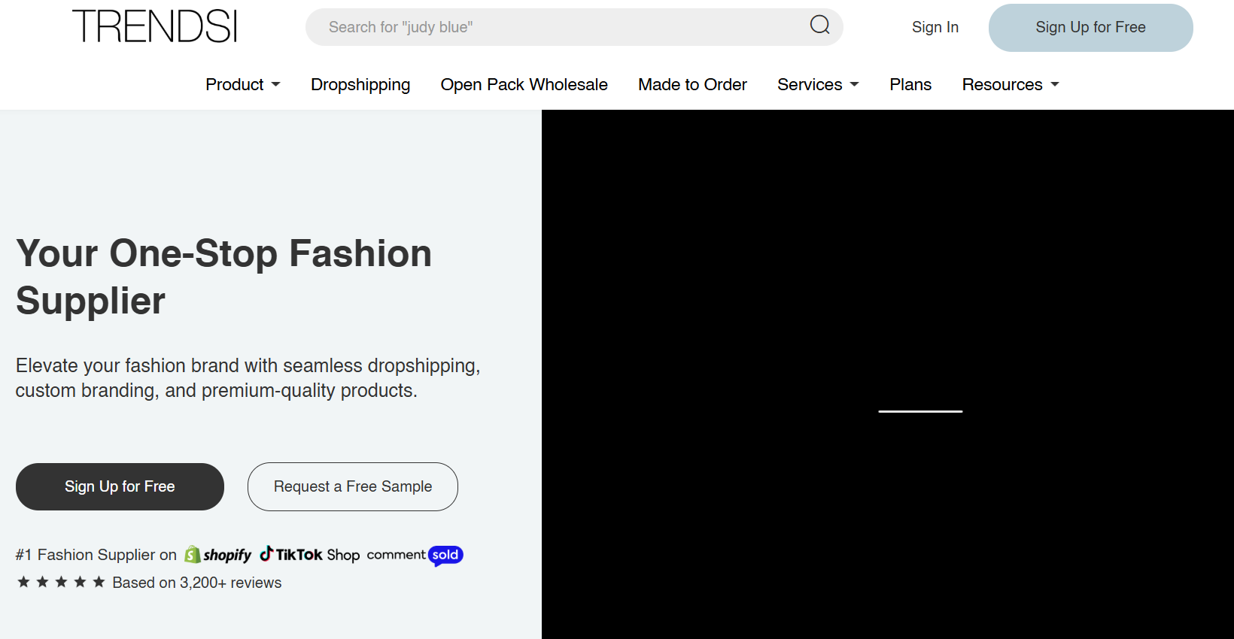Focus the search input field
The width and height of the screenshot is (1234, 639).
click(557, 27)
